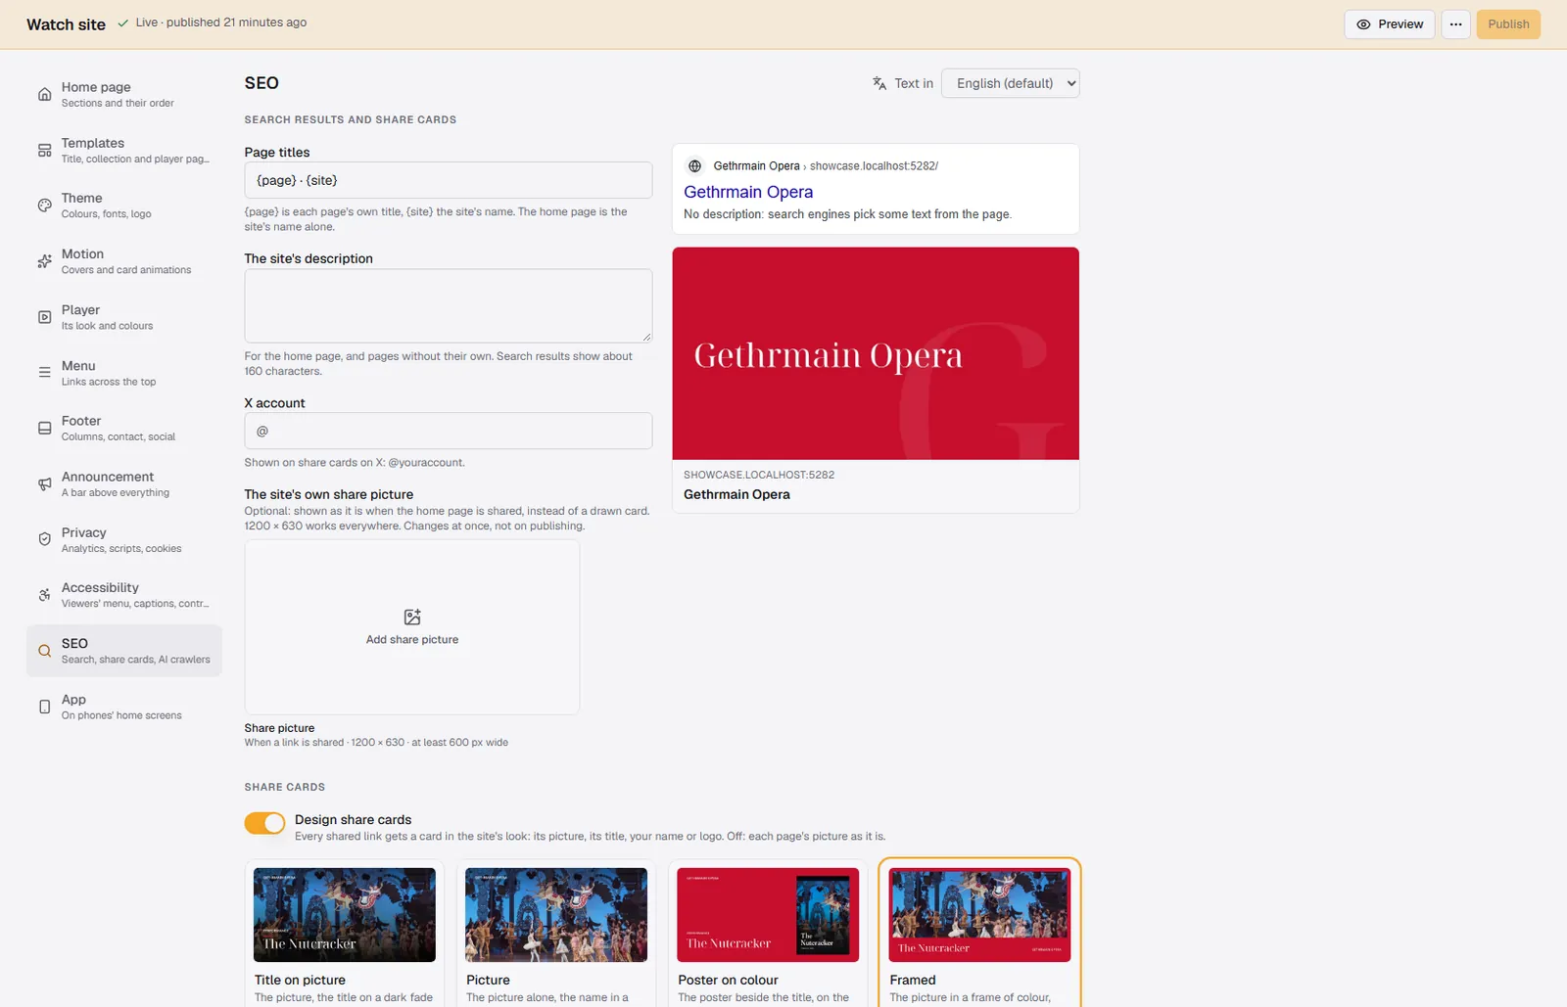The image size is (1567, 1007).
Task: Click the Menu hamburger icon in sidebar
Action: pos(44,373)
